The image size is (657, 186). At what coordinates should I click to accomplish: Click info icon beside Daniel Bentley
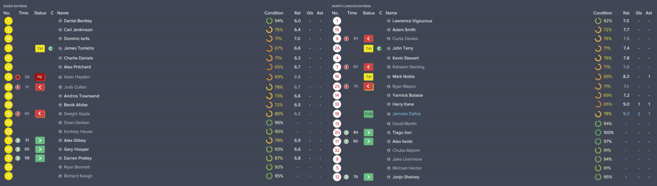tap(60, 21)
